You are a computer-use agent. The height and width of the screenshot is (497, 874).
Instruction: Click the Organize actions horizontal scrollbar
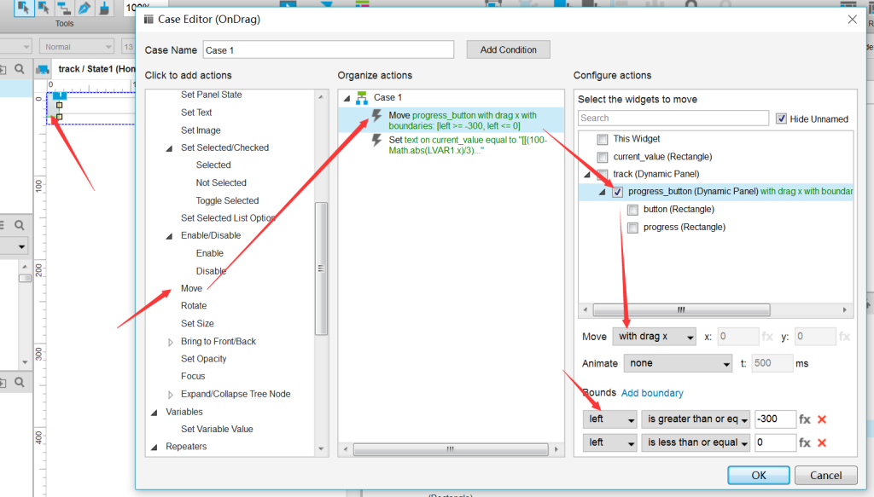[x=451, y=449]
